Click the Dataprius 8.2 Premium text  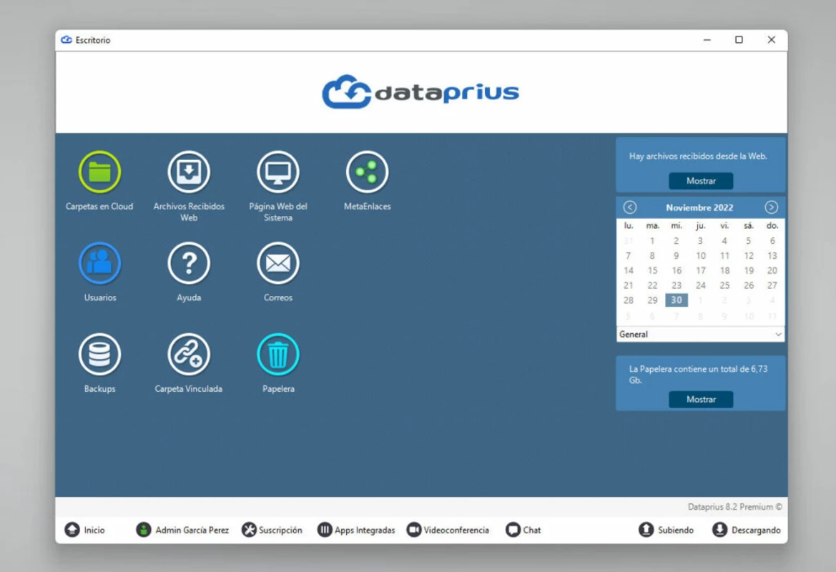coord(734,507)
